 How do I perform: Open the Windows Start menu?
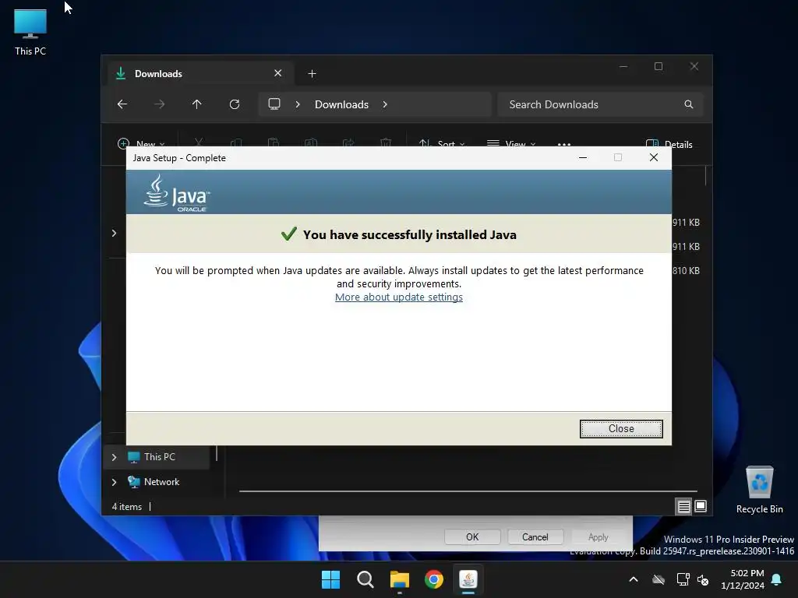point(330,579)
